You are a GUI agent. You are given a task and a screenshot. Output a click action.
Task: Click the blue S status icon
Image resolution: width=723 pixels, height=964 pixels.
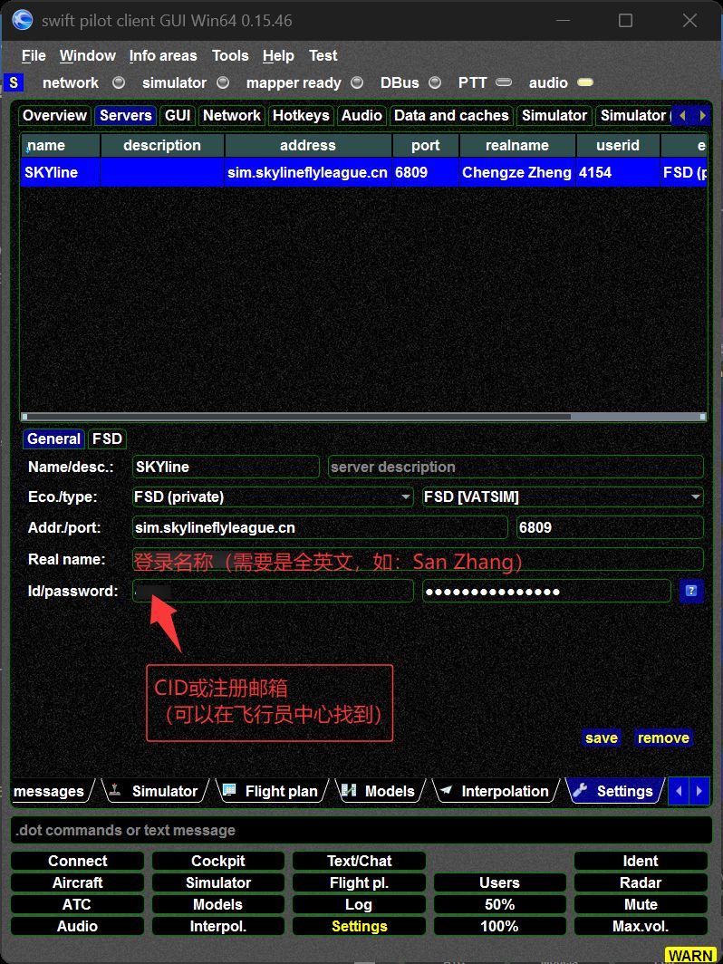[14, 82]
